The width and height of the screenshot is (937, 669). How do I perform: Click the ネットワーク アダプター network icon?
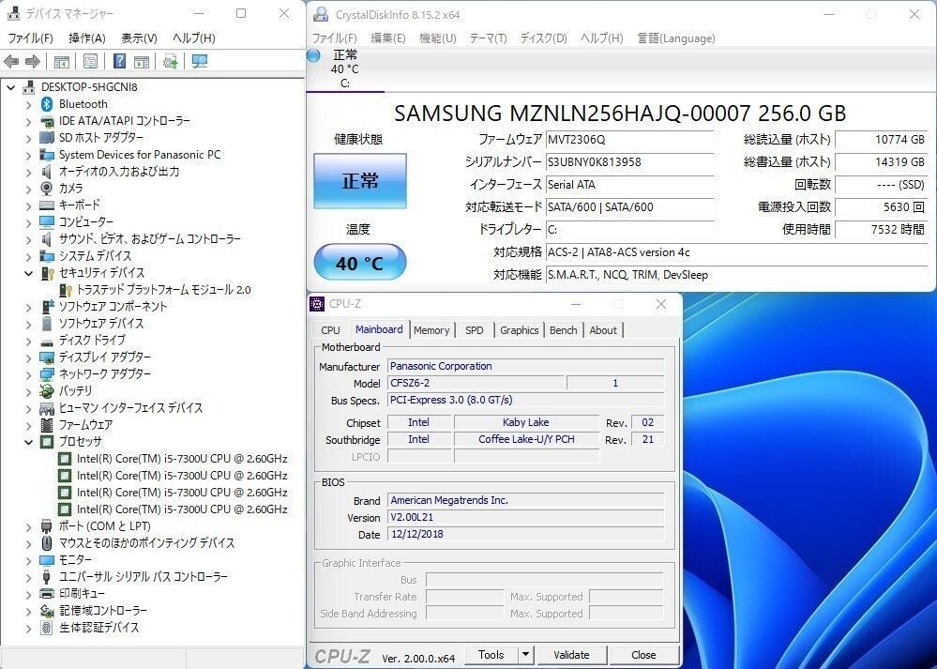[47, 374]
